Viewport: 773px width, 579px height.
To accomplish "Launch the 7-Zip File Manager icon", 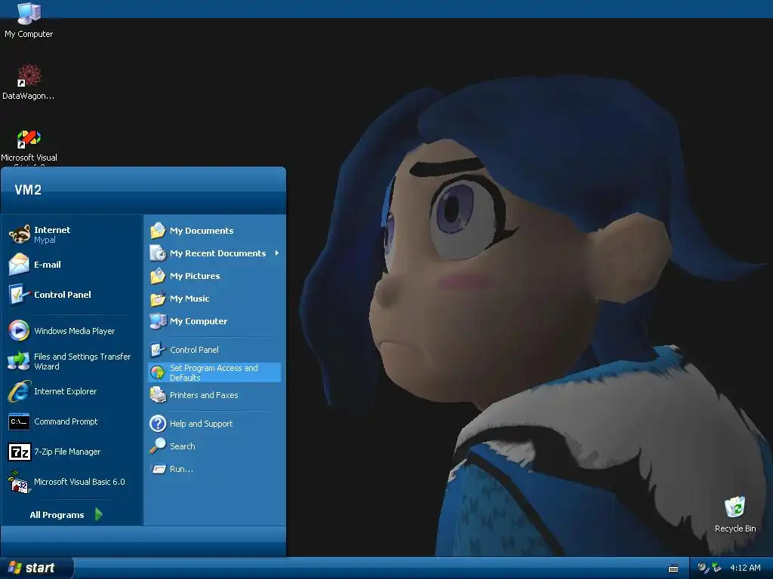I will coord(19,452).
